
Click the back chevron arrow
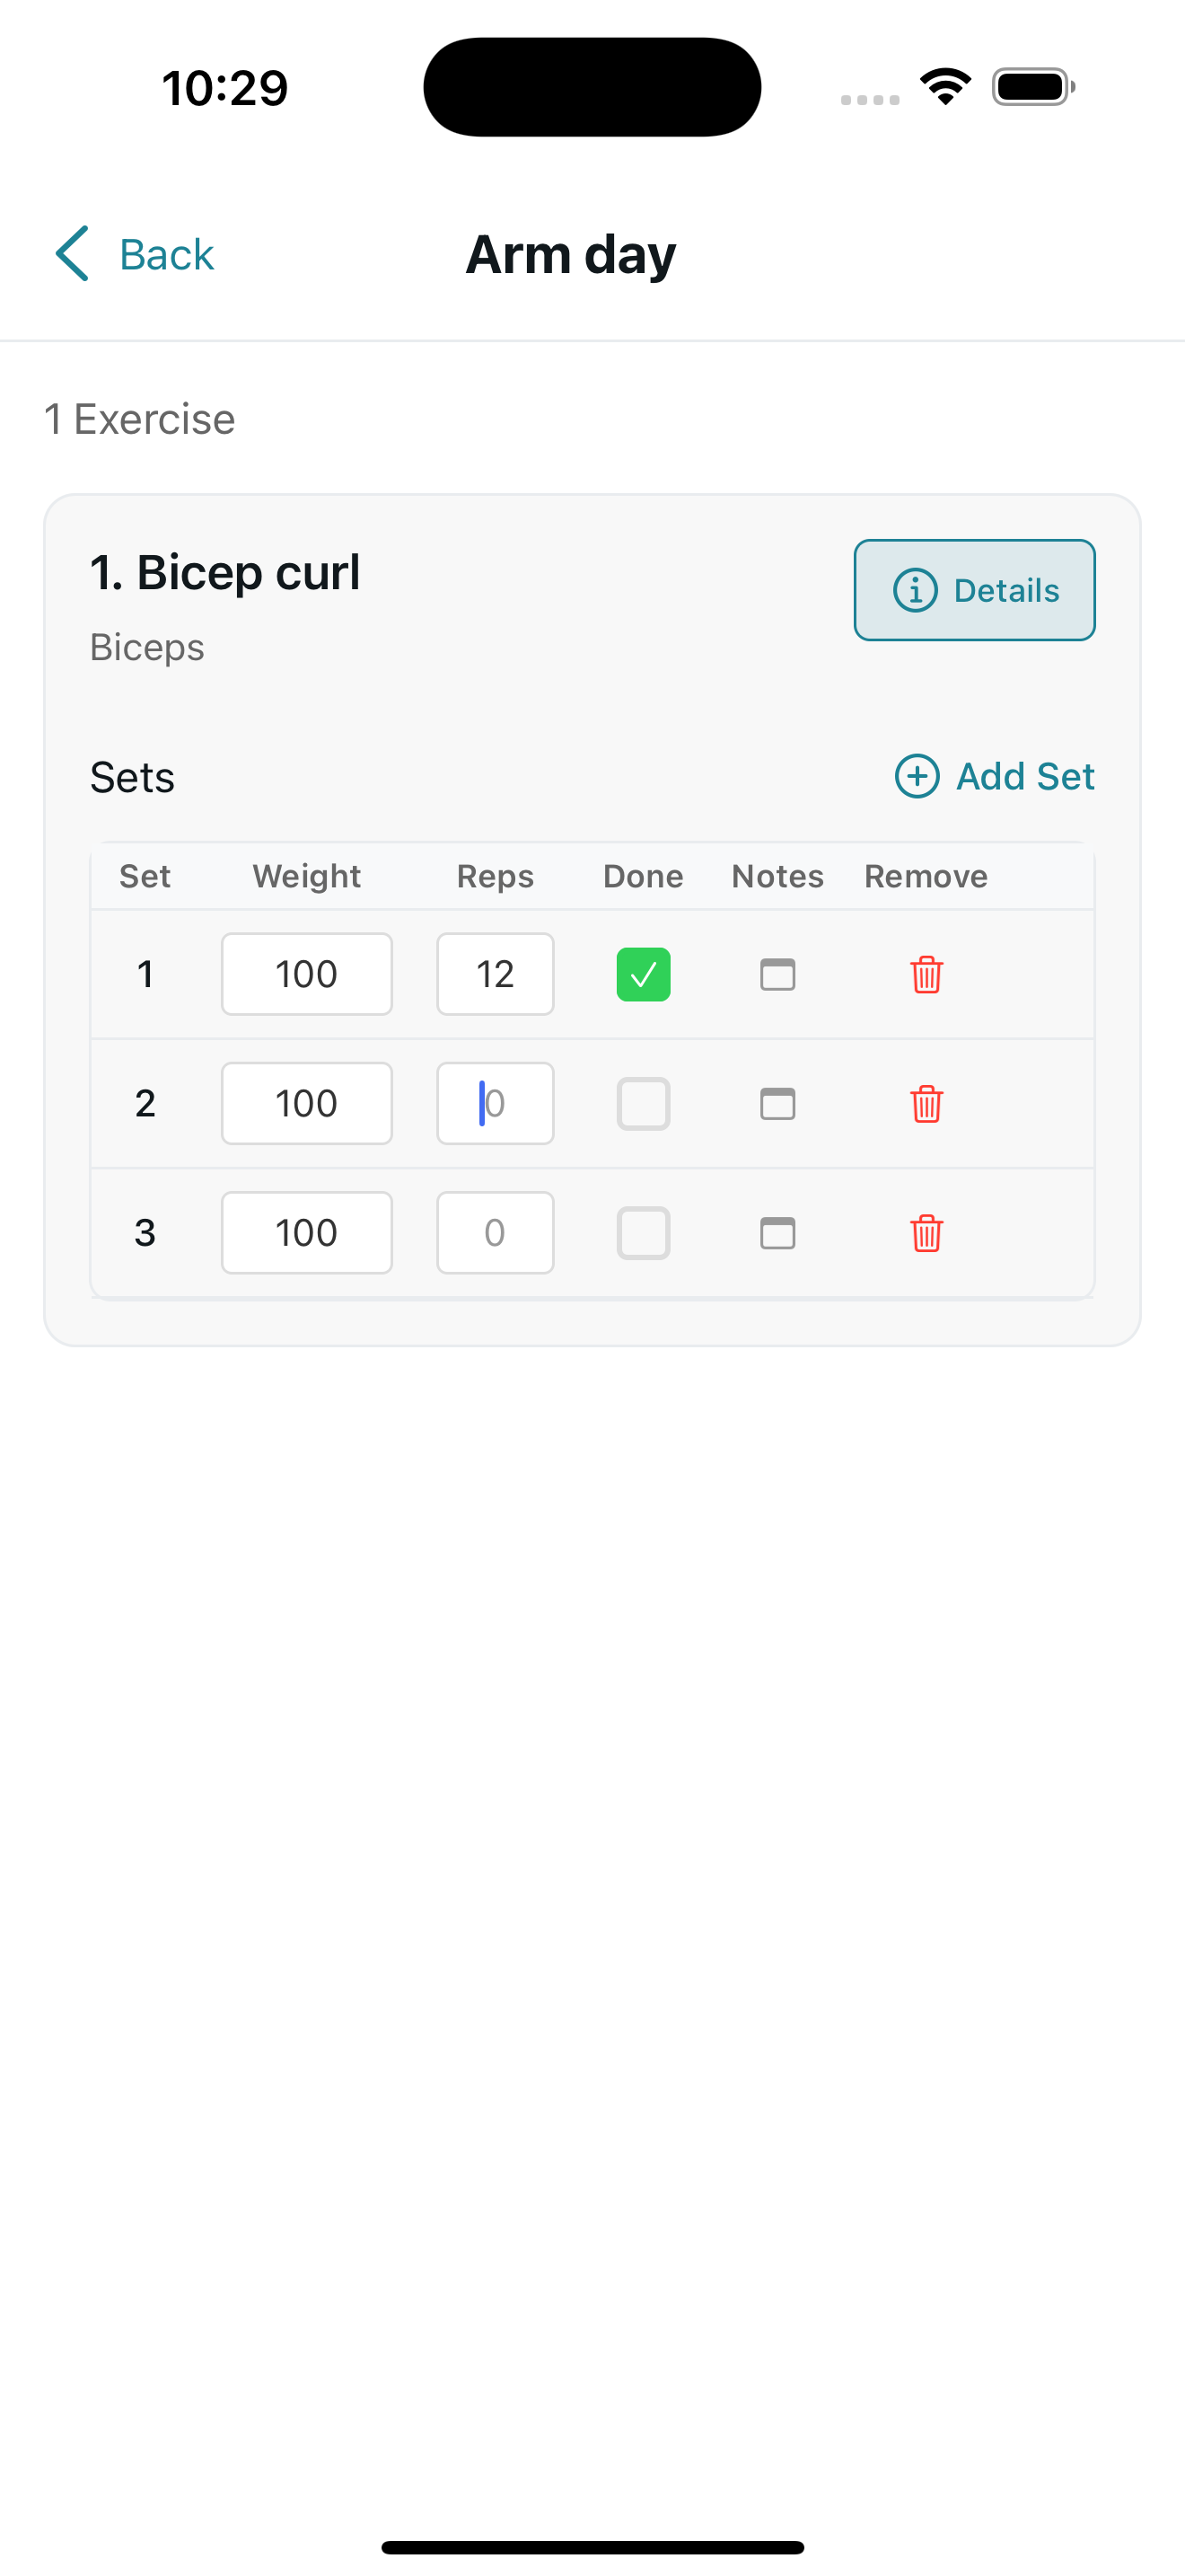point(71,254)
